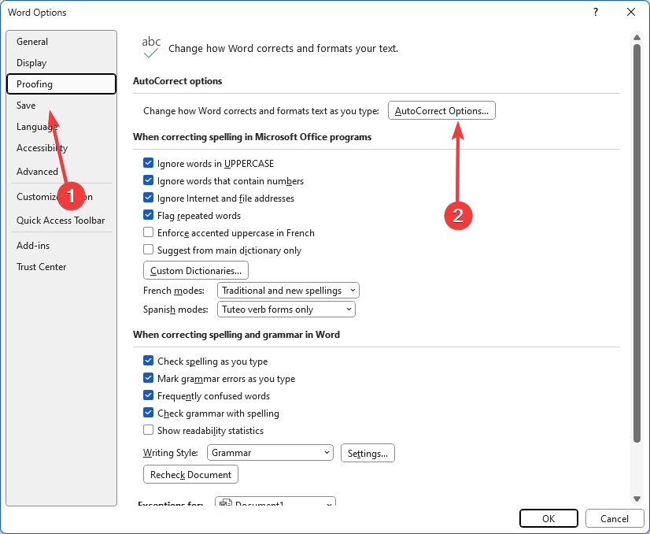Open the Writing Style Grammar dropdown
The width and height of the screenshot is (650, 534).
point(270,453)
